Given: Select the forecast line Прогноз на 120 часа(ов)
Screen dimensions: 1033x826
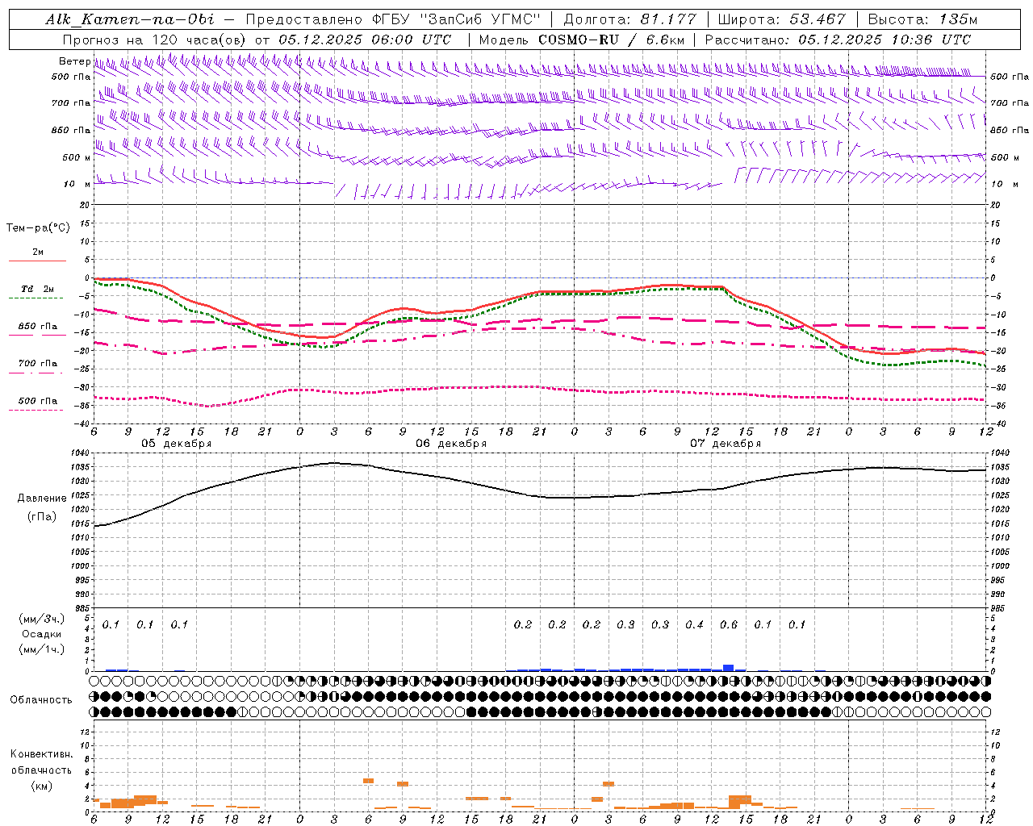Looking at the screenshot, I should point(155,40).
